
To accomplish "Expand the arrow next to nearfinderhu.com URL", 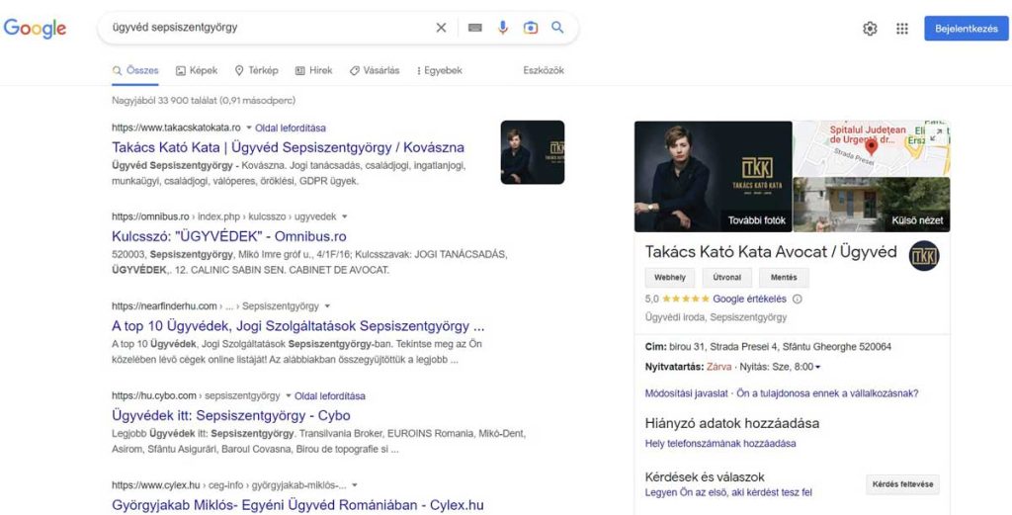I will click(327, 305).
